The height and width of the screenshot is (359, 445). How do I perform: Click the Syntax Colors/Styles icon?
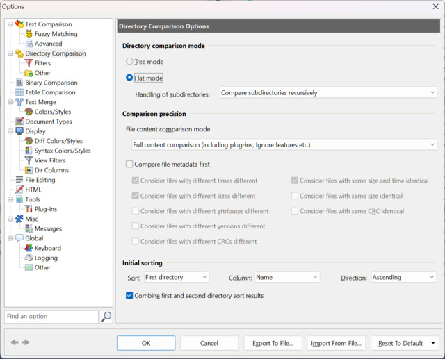(29, 151)
